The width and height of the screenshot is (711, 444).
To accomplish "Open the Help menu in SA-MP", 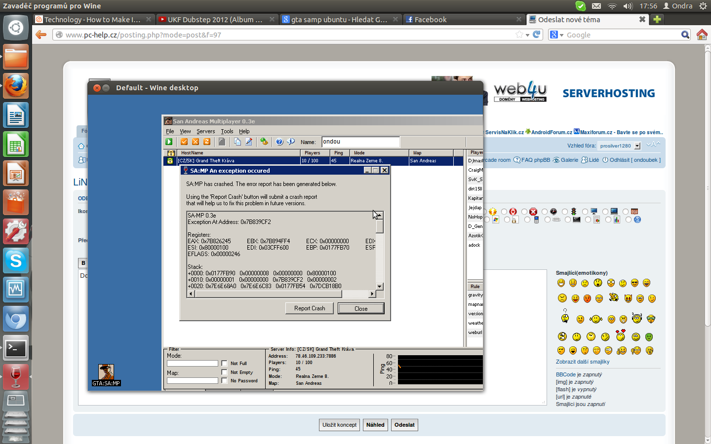I will pos(244,131).
